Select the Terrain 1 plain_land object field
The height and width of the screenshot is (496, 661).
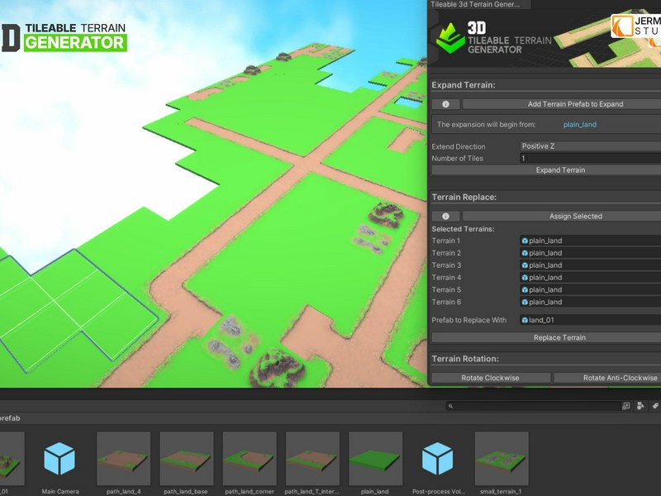(590, 241)
